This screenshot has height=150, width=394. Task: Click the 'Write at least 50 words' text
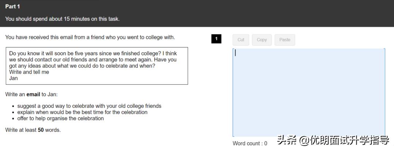coord(33,130)
